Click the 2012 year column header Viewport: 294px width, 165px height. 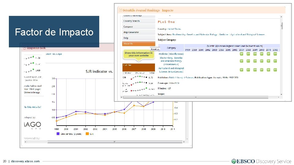coord(275,50)
